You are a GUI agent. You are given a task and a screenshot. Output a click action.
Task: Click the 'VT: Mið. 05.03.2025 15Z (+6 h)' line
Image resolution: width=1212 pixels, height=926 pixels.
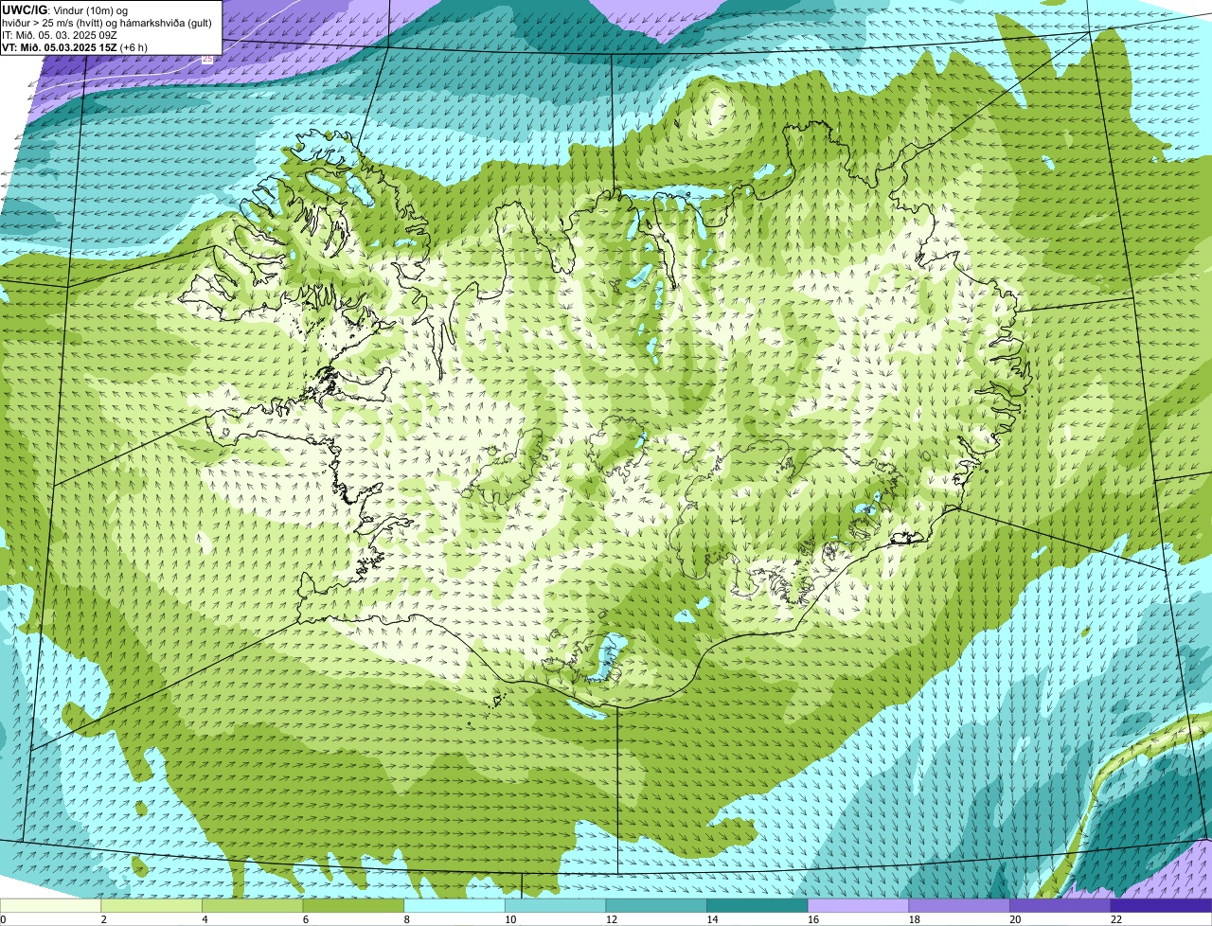pyautogui.click(x=75, y=46)
